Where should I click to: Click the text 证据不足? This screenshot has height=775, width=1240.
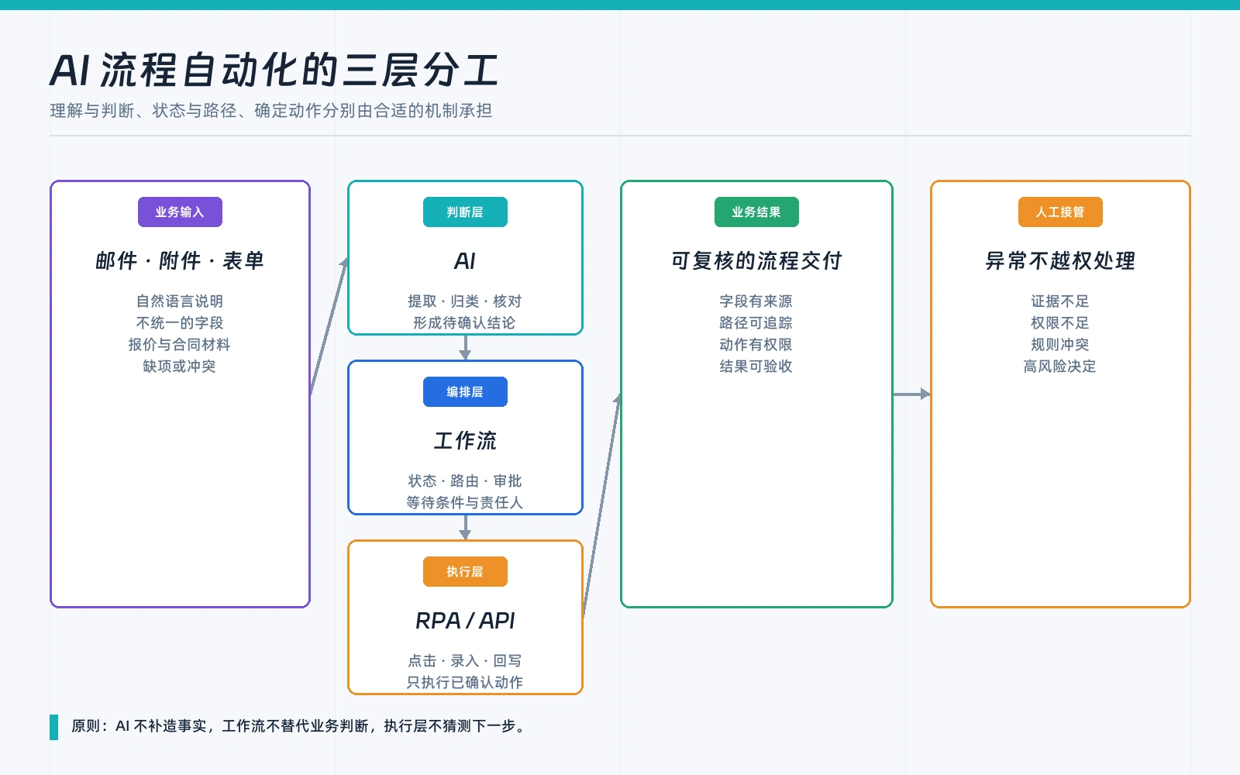pos(1060,301)
